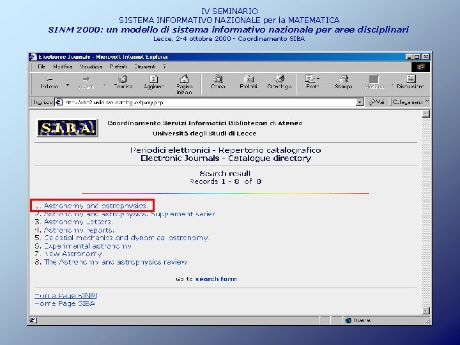Print the page with Stampa
The width and height of the screenshot is (460, 345).
click(x=344, y=82)
